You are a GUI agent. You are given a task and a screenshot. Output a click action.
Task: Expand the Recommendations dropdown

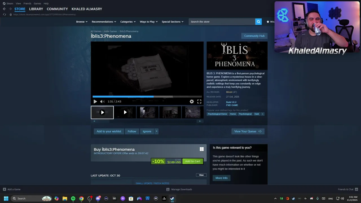104,22
